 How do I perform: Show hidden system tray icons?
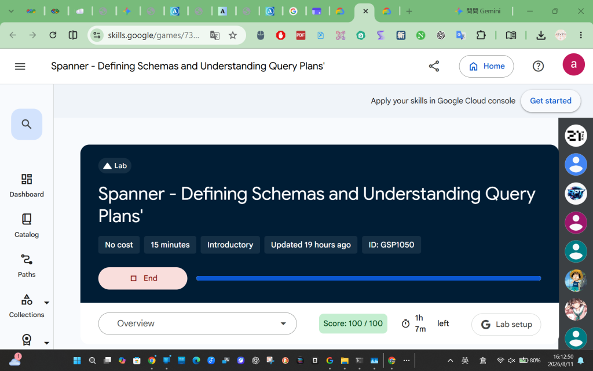[450, 361]
